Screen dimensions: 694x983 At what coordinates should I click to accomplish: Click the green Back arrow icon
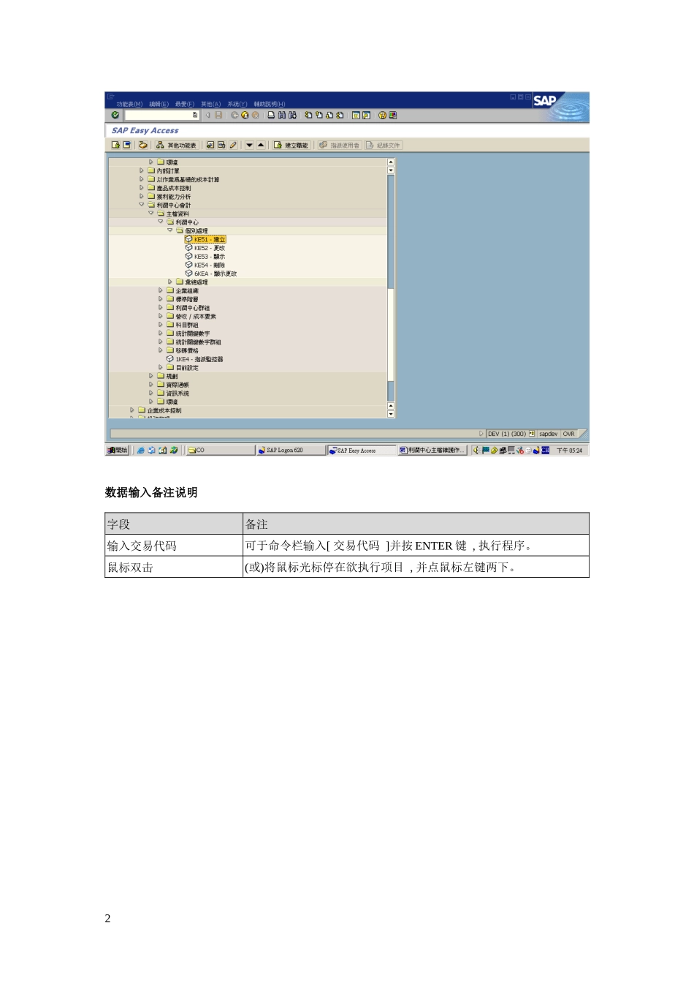(234, 115)
